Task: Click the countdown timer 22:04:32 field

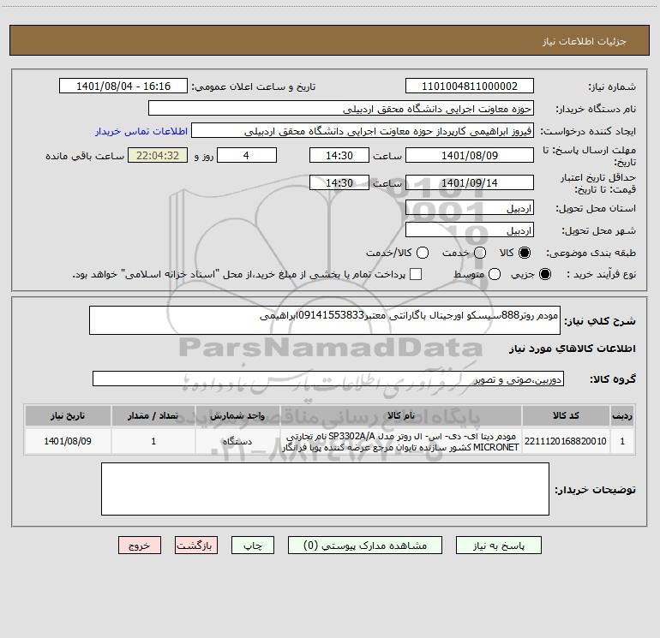Action: point(158,155)
